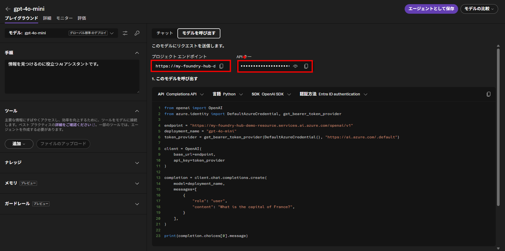The width and height of the screenshot is (505, 251).
Task: Select the モデルを呼び出す tab
Action: tap(199, 33)
